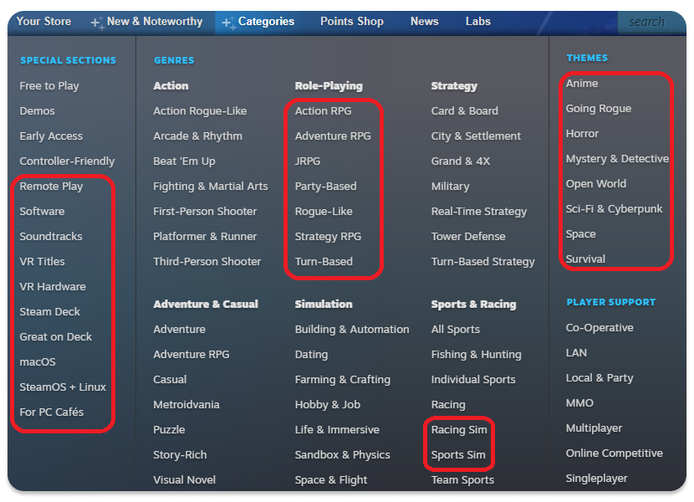Browse Action Rogue-Like genre
Viewport: 694px width, 502px height.
point(200,110)
